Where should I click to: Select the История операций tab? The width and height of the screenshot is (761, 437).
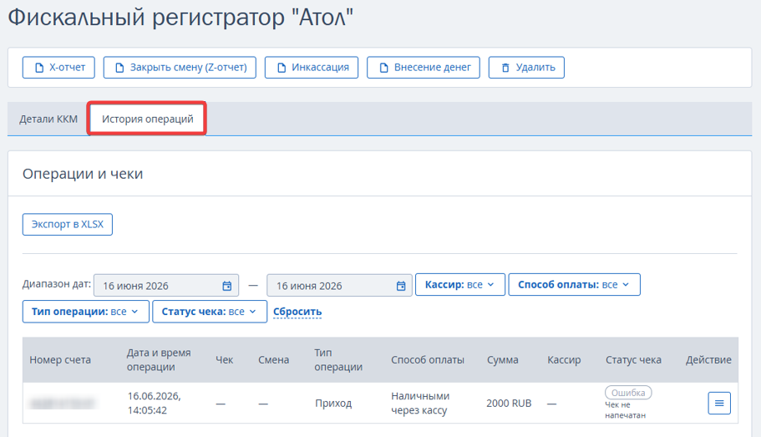tap(147, 119)
